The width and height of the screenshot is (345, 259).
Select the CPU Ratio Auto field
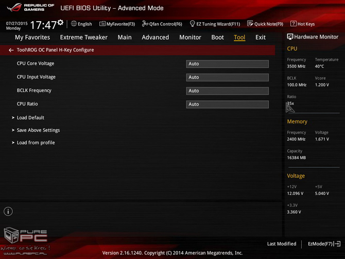point(227,105)
